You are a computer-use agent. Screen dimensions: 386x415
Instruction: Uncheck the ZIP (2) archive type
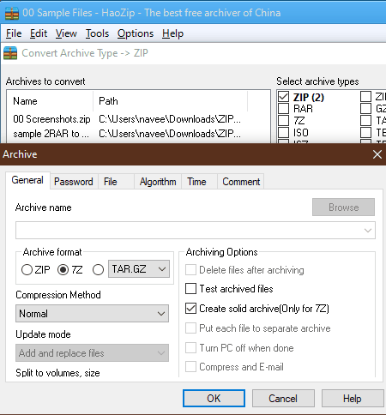click(x=283, y=97)
